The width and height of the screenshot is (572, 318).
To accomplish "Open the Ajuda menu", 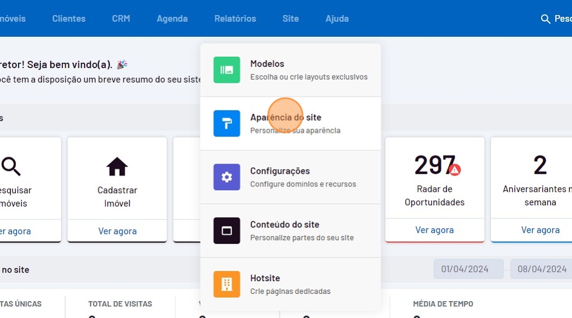I will pos(337,19).
